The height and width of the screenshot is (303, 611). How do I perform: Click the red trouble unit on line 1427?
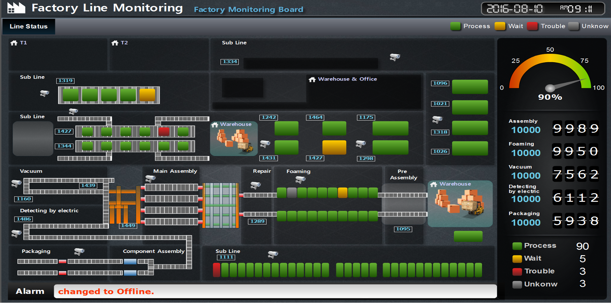tap(164, 131)
